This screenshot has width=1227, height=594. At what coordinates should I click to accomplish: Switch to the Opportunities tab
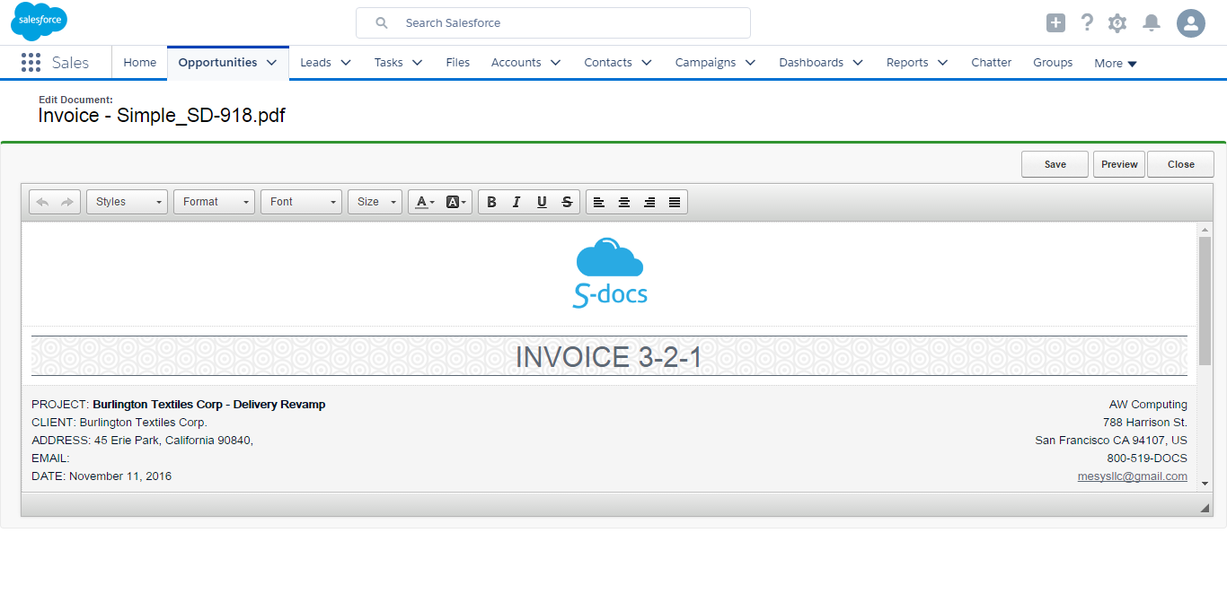point(217,63)
